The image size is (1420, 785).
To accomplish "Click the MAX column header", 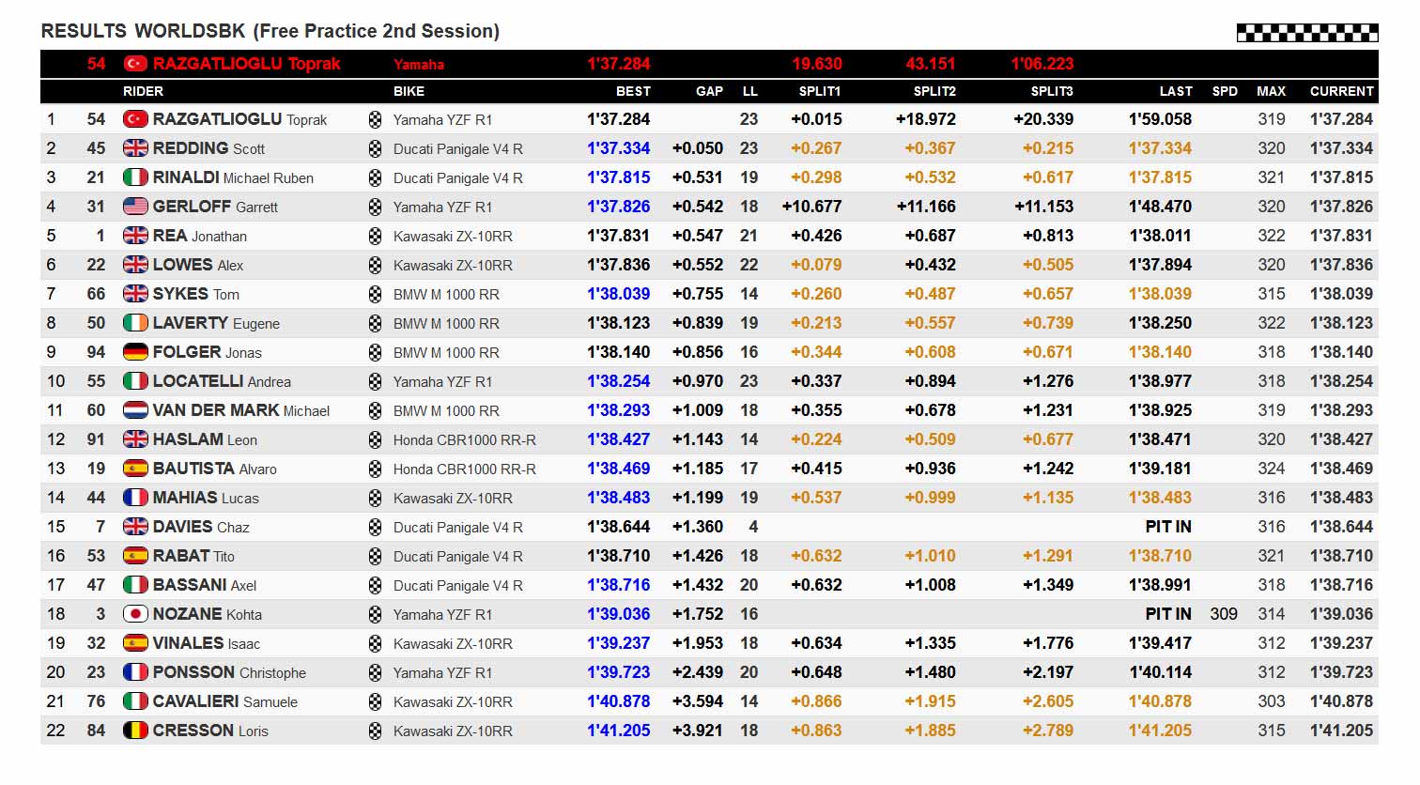I will coord(1272,91).
